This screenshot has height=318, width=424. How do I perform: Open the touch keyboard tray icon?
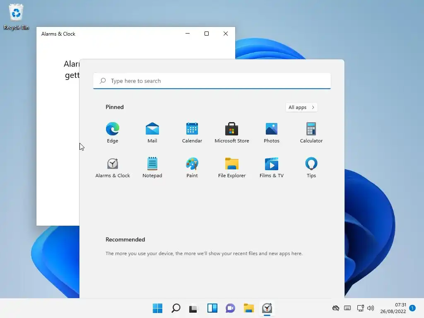(x=347, y=308)
